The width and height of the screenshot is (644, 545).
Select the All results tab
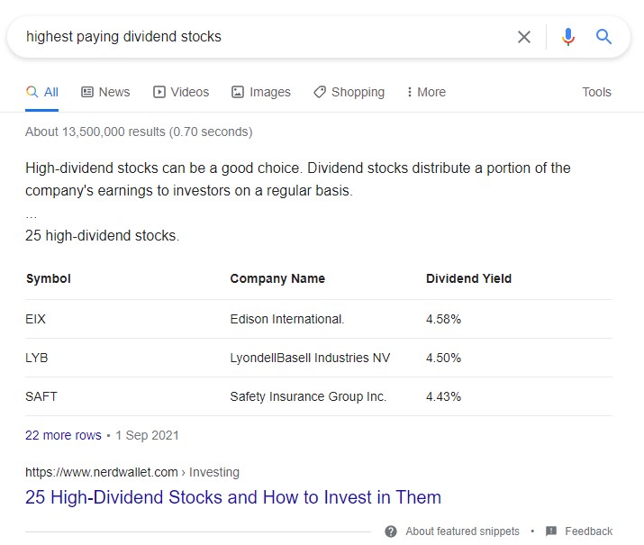[42, 92]
